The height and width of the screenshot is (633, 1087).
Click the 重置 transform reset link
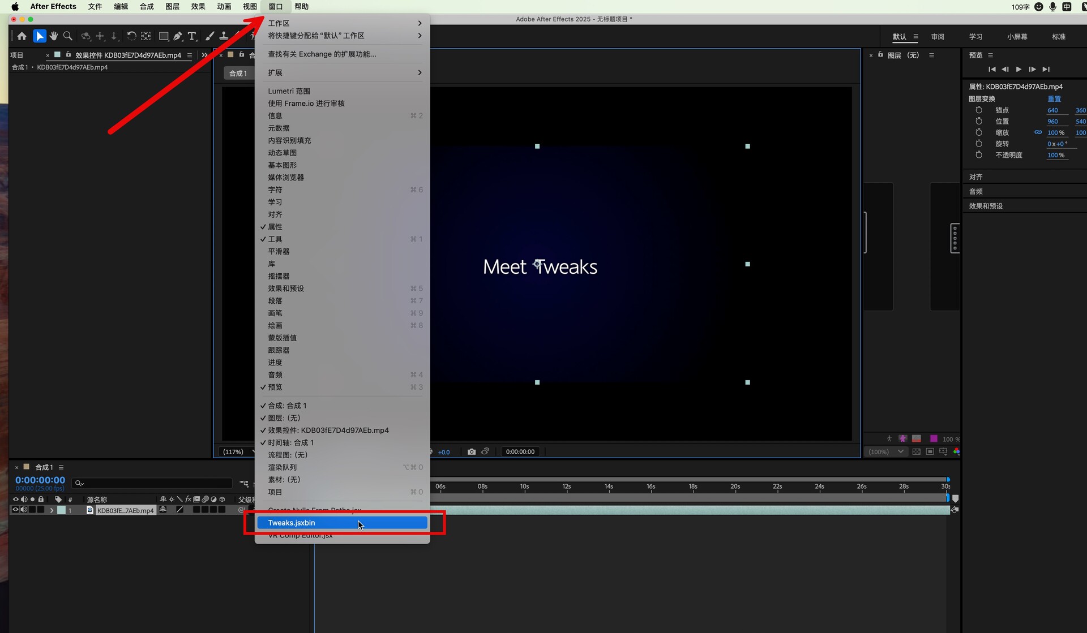1054,98
